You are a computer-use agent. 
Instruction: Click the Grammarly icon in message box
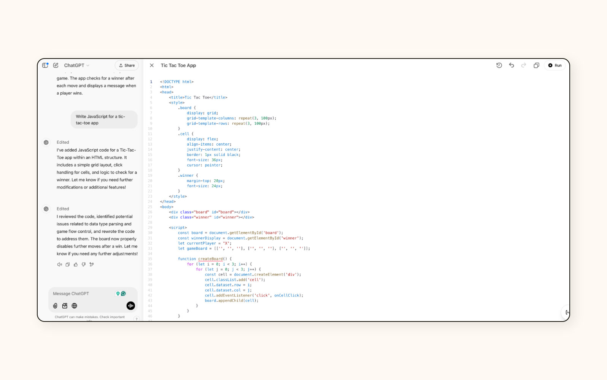pos(123,294)
